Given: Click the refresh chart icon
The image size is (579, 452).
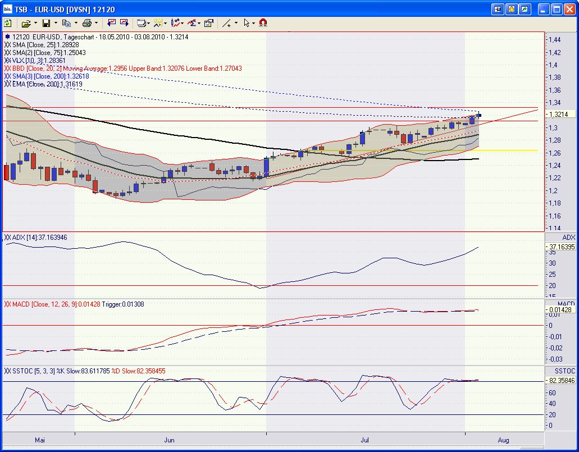Looking at the screenshot, I should [x=8, y=23].
